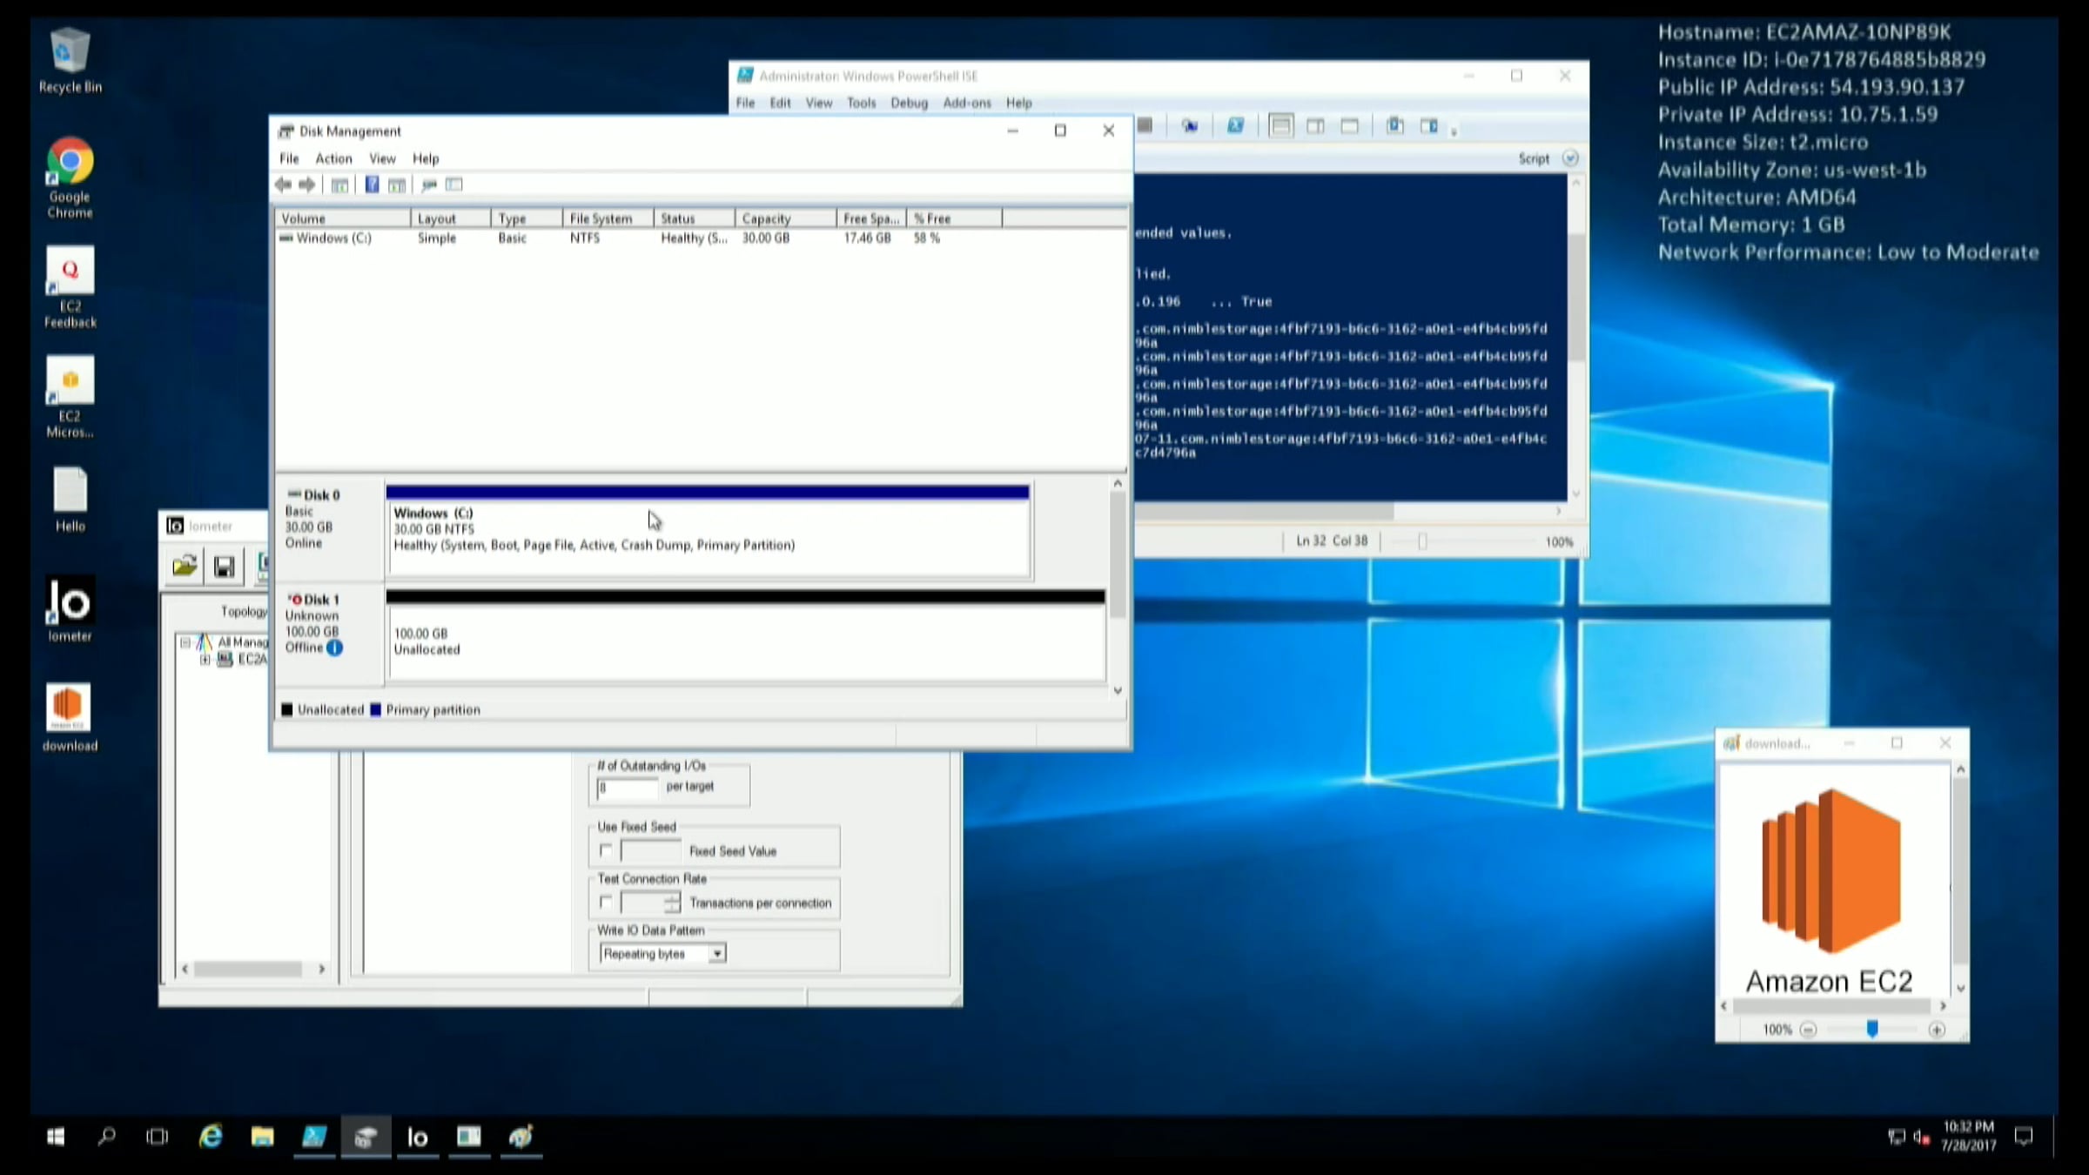Enable the Transactions per connection checkbox
The width and height of the screenshot is (2089, 1175).
click(x=606, y=903)
